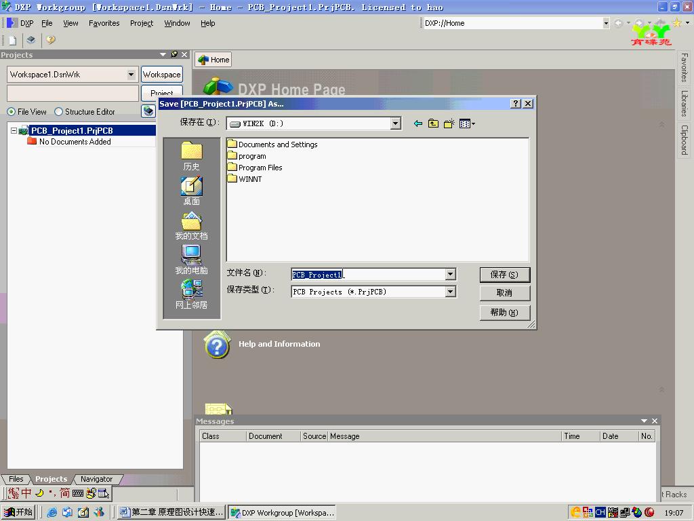The width and height of the screenshot is (694, 521).
Task: Open the 我的电脑 (My Computer) shortcut
Action: (x=191, y=260)
